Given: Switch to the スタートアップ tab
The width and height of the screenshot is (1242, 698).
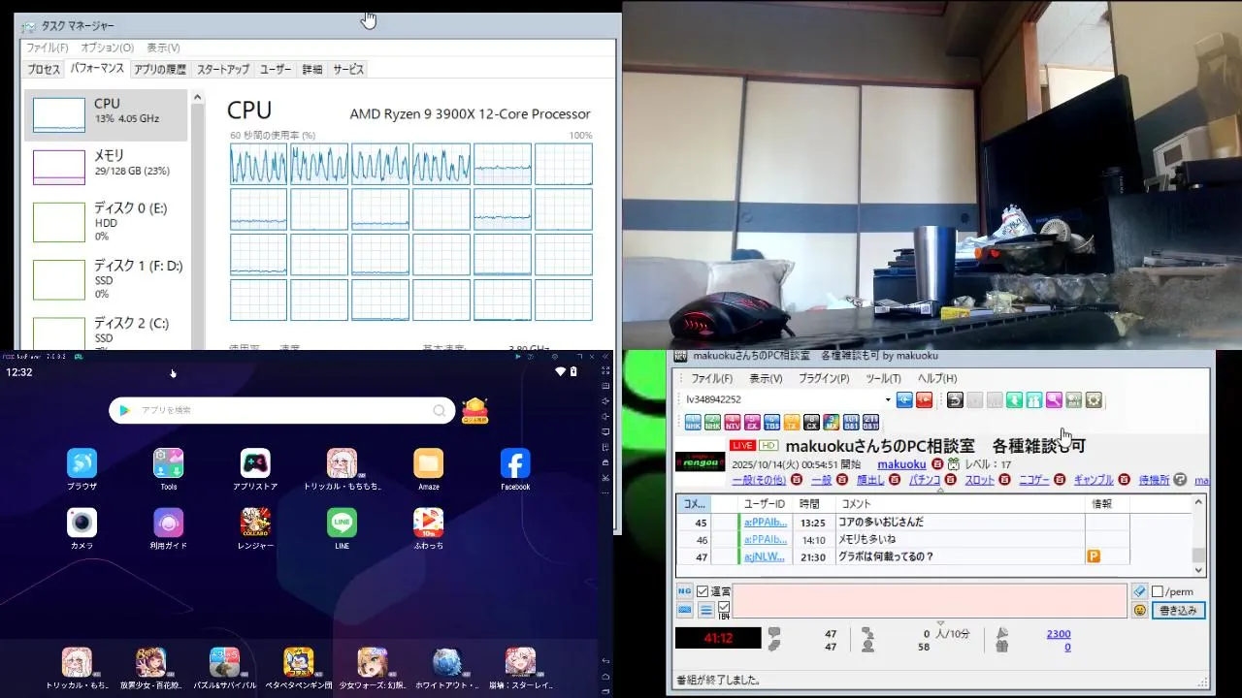Looking at the screenshot, I should (223, 70).
